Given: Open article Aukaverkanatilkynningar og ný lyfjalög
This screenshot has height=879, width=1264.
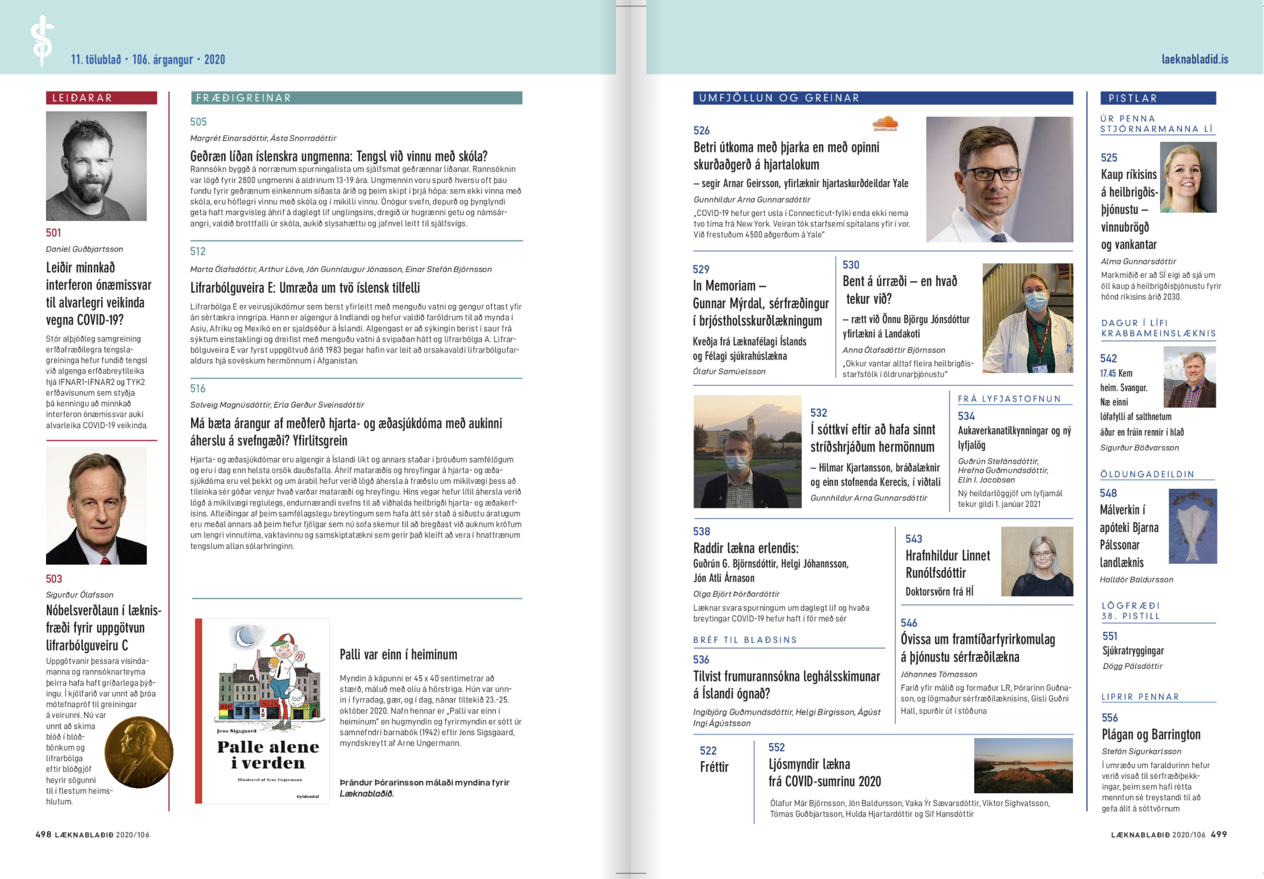Looking at the screenshot, I should [x=1015, y=438].
